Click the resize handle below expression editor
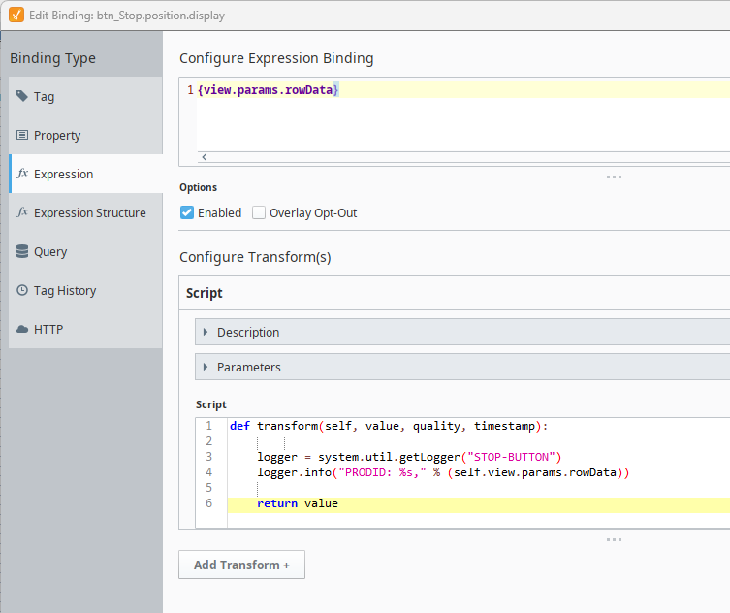This screenshot has width=730, height=613. (x=614, y=177)
